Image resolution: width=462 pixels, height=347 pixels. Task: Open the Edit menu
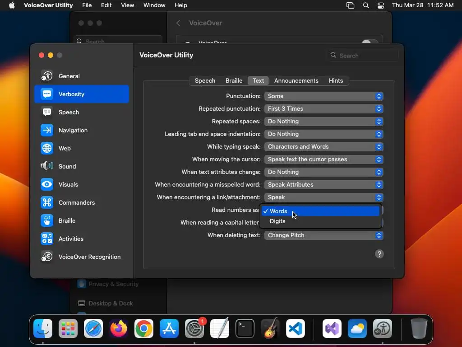106,5
